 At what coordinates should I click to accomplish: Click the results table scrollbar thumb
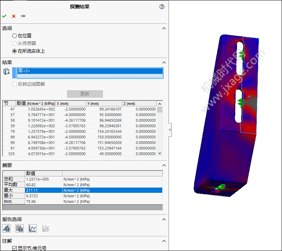(160, 110)
